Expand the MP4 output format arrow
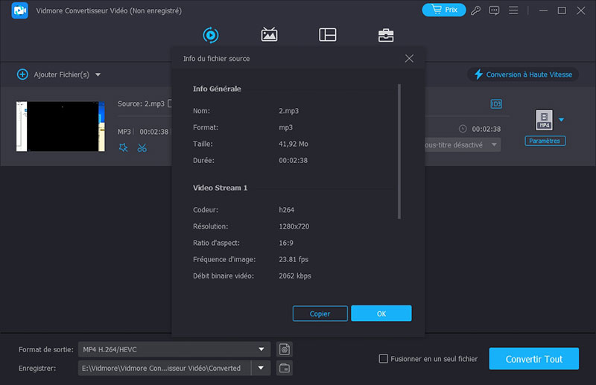Screen dimensions: 596x385 [x=562, y=119]
